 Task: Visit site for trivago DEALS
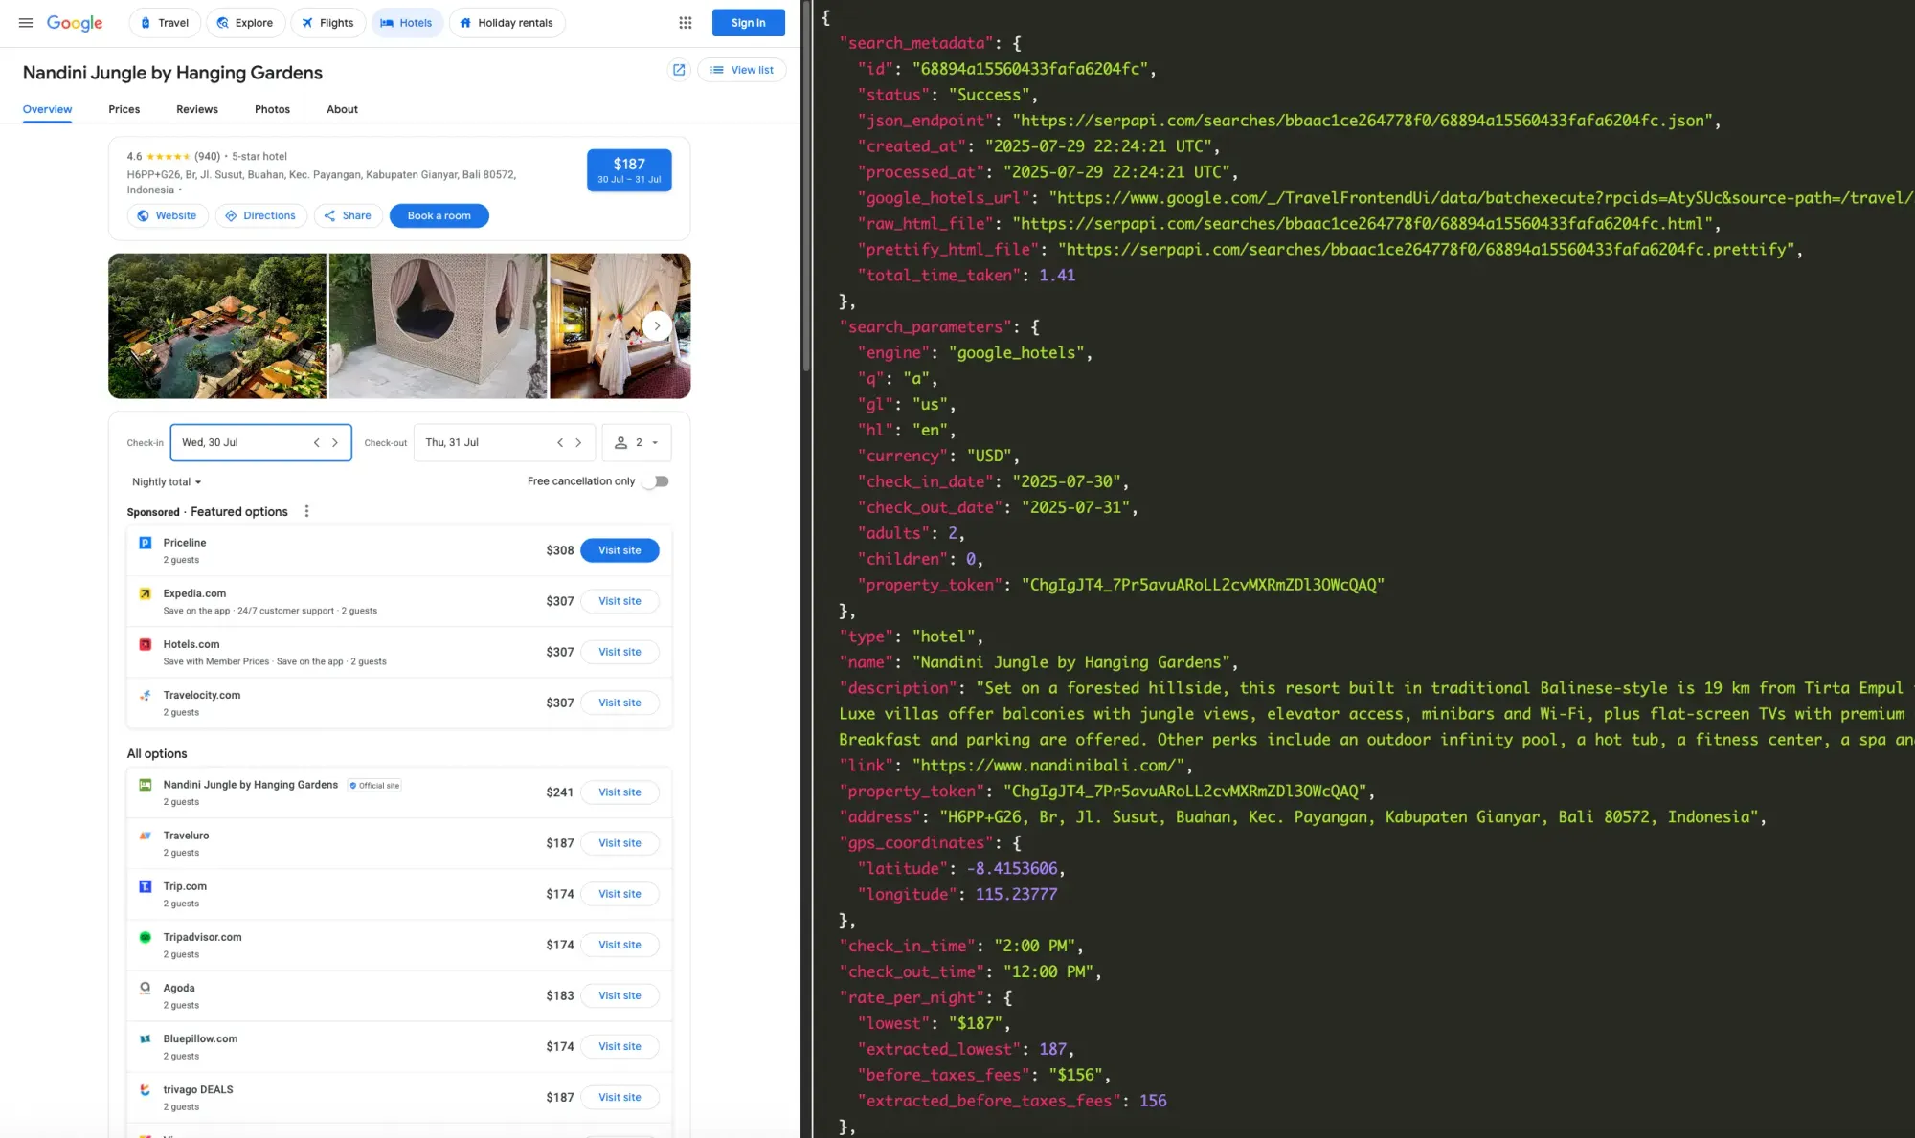click(620, 1097)
